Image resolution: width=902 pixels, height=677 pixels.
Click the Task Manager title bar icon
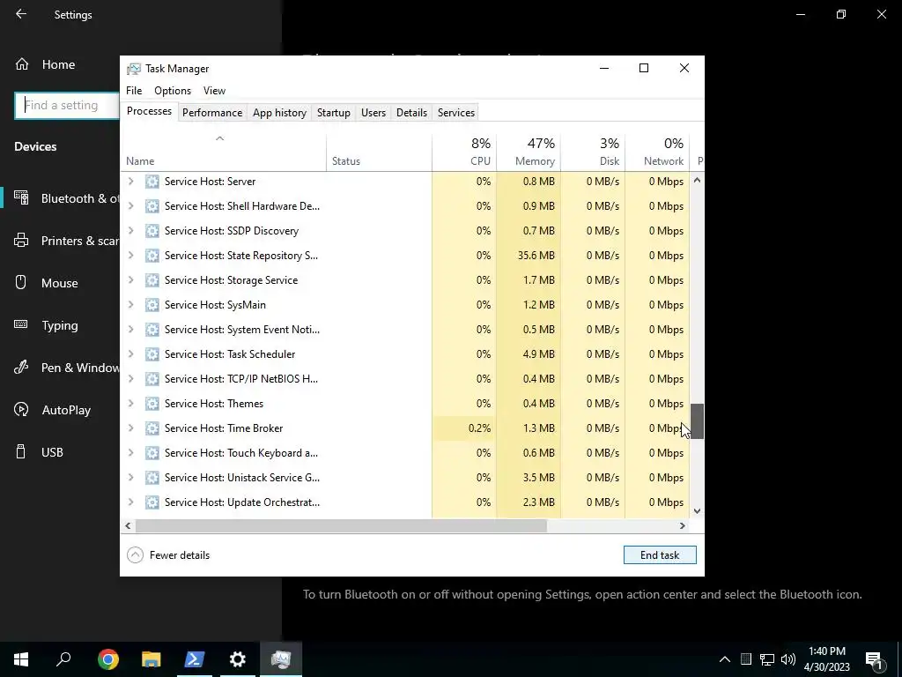(134, 69)
